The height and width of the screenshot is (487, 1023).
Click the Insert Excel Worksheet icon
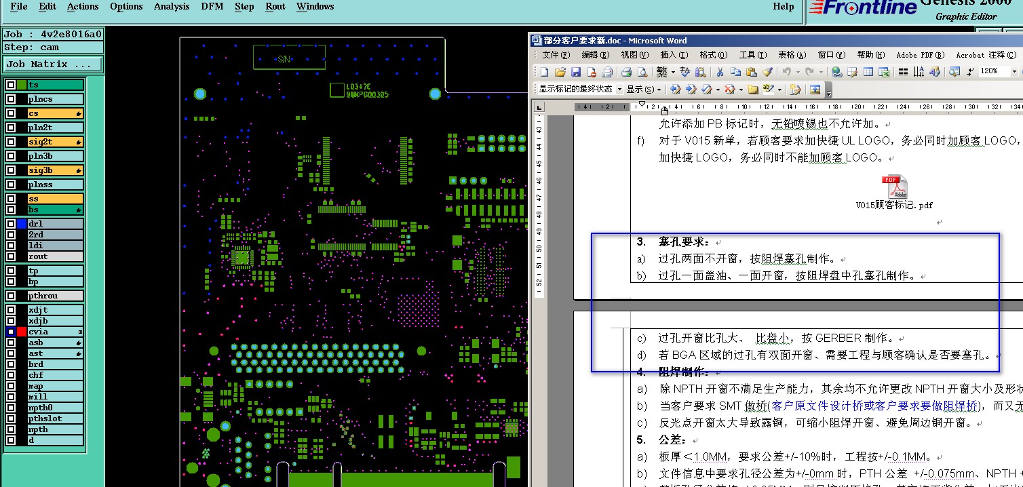click(x=884, y=72)
